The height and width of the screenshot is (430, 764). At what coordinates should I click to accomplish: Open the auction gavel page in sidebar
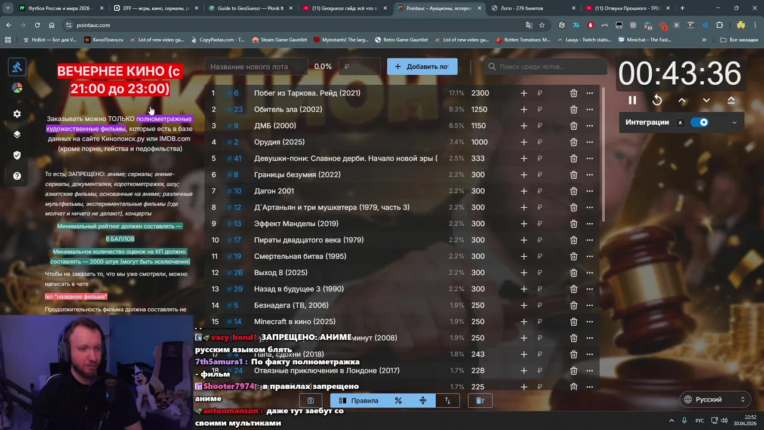coord(17,67)
